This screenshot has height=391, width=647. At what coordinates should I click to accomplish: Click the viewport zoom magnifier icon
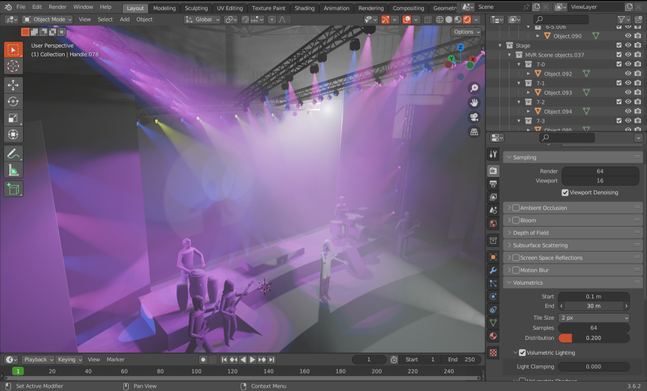(474, 87)
